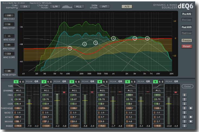Open the Side chain INT selector
Viewport: 199px width, 132px height.
(105, 7)
